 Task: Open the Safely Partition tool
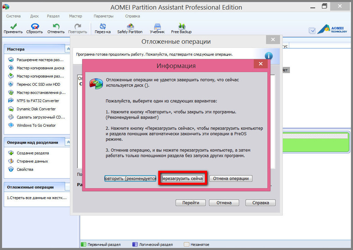coord(130,28)
